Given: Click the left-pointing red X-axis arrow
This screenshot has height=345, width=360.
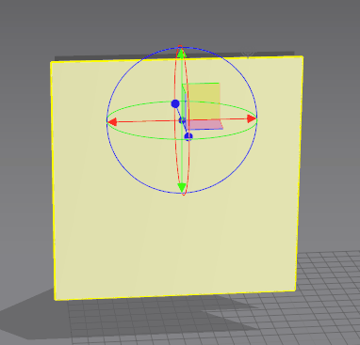Looking at the screenshot, I should pyautogui.click(x=112, y=121).
